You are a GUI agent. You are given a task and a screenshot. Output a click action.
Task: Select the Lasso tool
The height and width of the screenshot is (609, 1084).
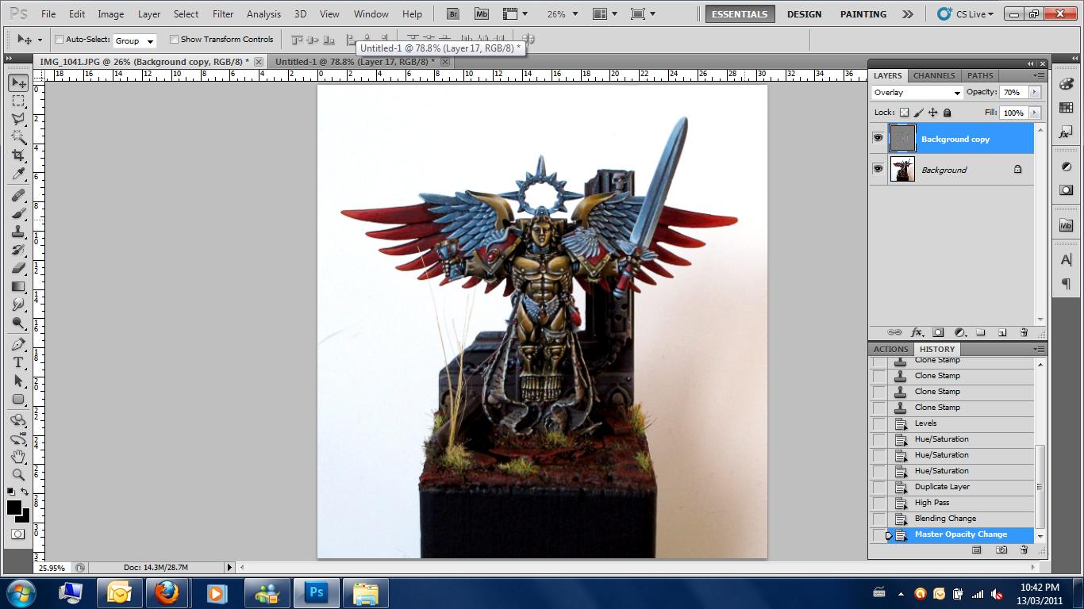tap(18, 119)
